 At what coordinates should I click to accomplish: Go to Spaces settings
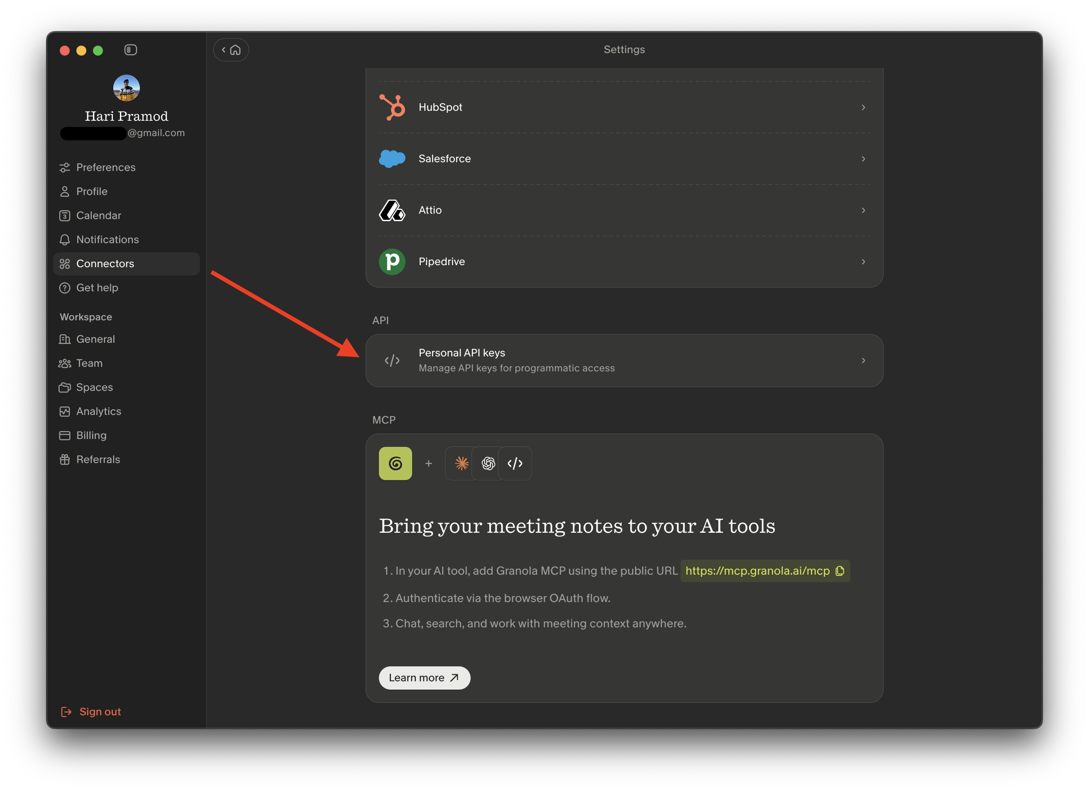[126, 387]
